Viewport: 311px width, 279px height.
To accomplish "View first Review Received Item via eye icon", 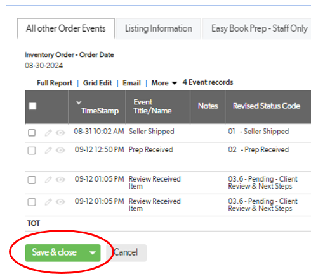I will 60,180.
